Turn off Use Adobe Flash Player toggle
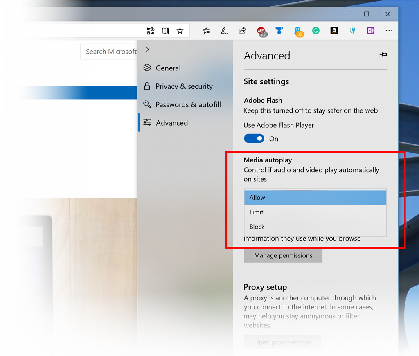Viewport: 419px width, 356px height. pyautogui.click(x=254, y=138)
